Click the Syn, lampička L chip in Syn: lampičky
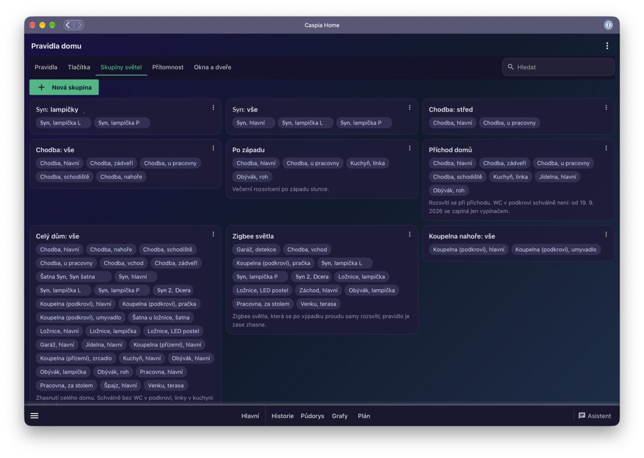Screen dimensions: 644x458 point(63,123)
